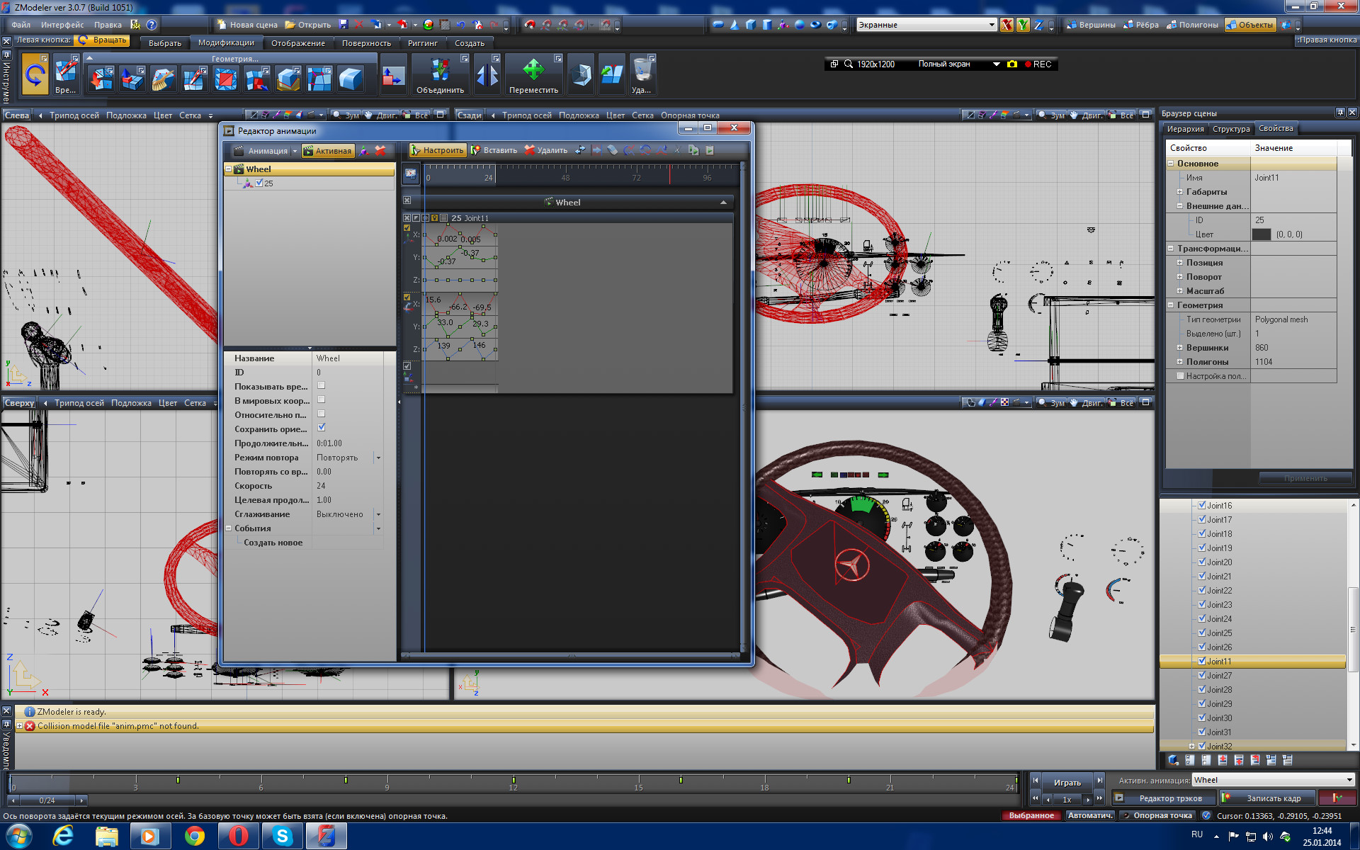
Task: Expand the Позиция property
Action: [x=1180, y=263]
